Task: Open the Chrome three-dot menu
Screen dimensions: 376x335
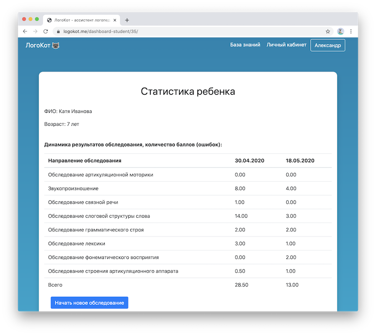Action: point(351,31)
